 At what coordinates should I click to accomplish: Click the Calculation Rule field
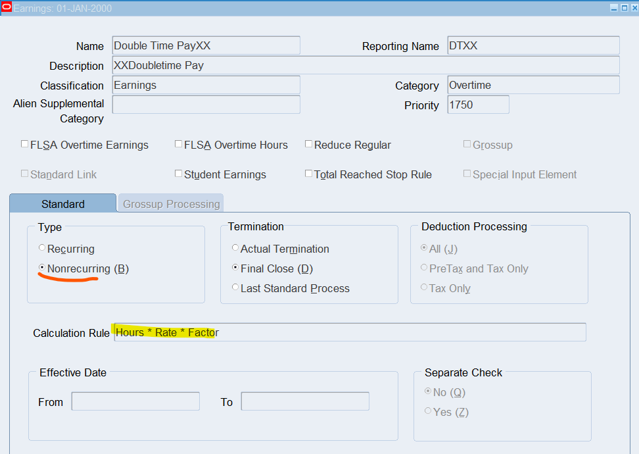pyautogui.click(x=348, y=332)
